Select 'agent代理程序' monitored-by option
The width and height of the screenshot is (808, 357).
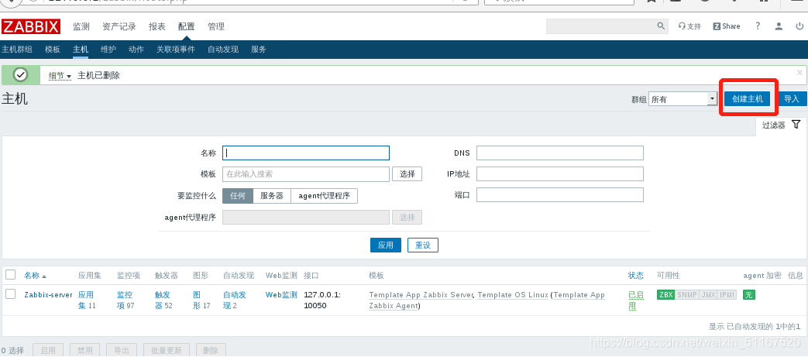tap(324, 196)
